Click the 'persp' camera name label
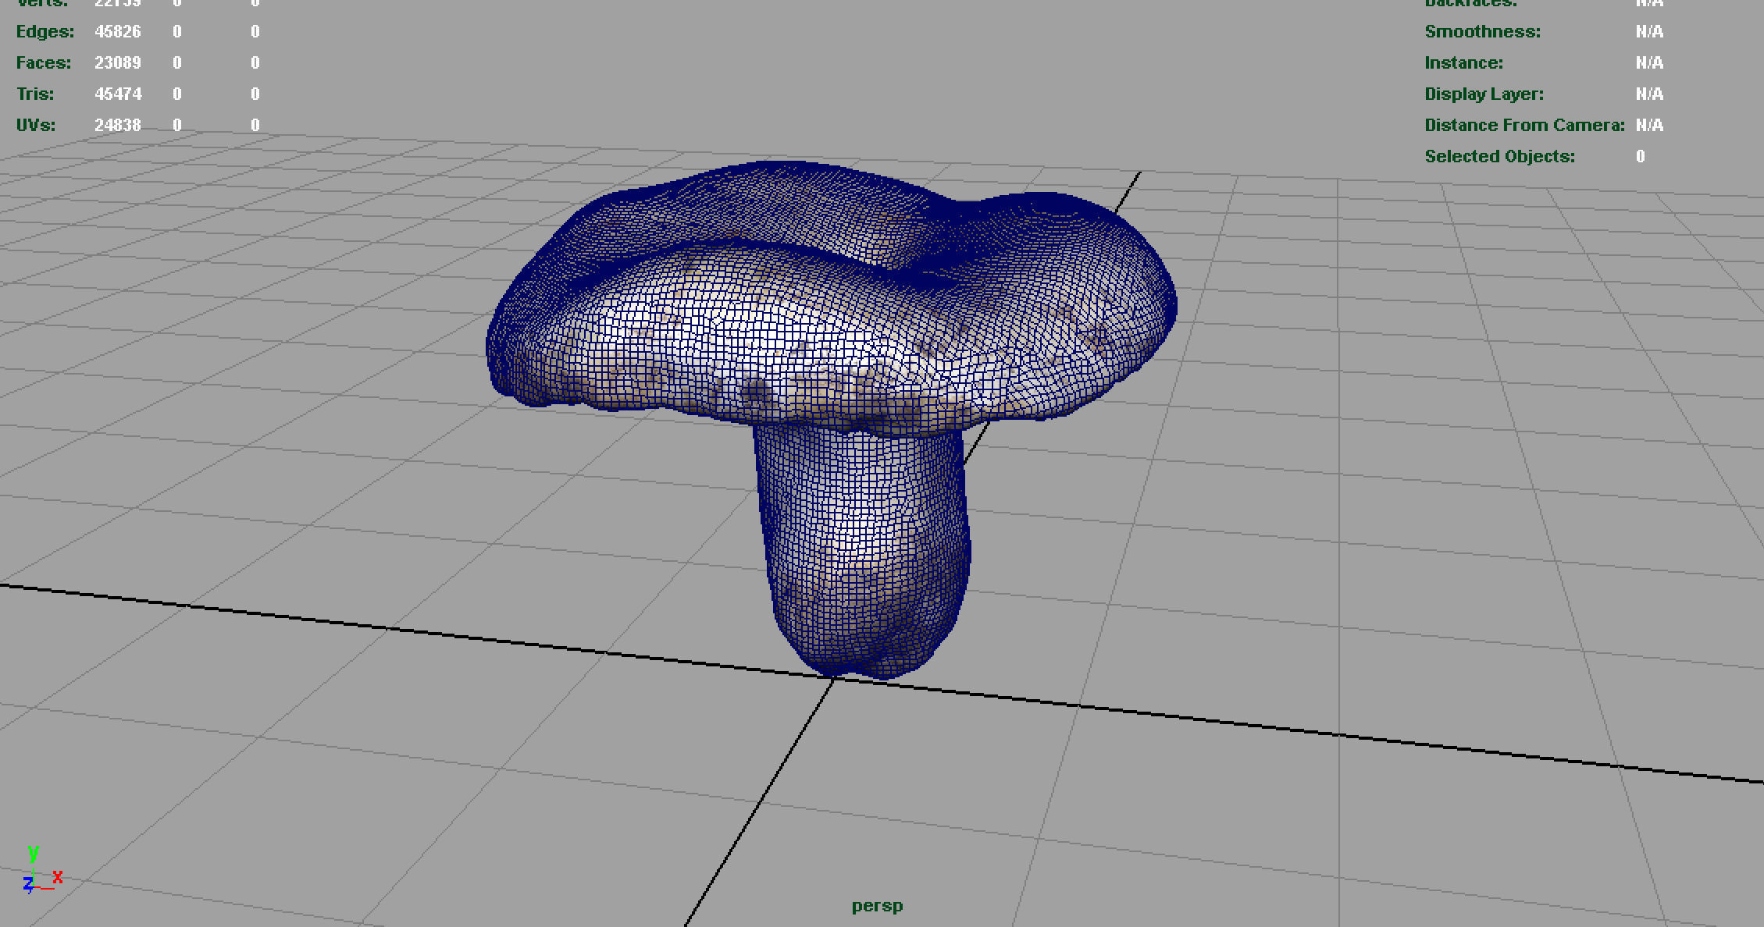Screen dimensions: 1764x927 [x=877, y=906]
